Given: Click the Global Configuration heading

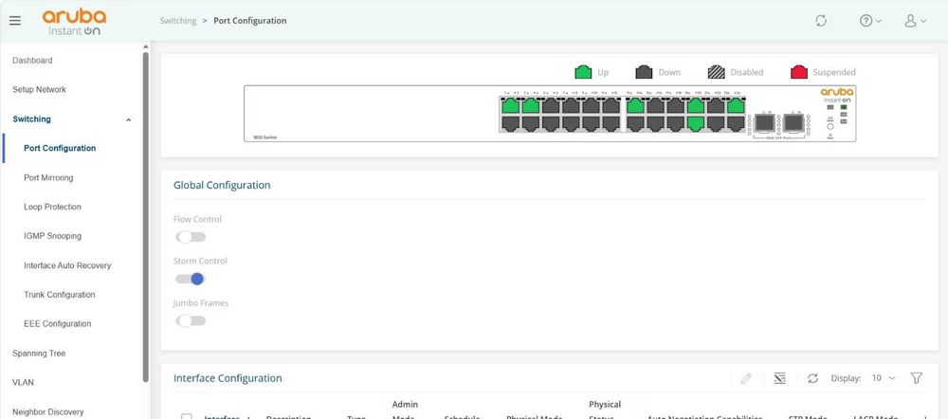Looking at the screenshot, I should coord(222,185).
